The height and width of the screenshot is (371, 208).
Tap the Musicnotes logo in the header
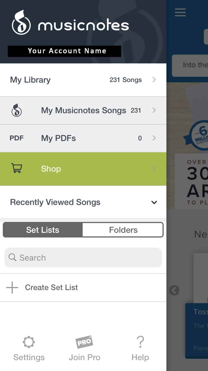pyautogui.click(x=70, y=23)
